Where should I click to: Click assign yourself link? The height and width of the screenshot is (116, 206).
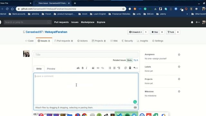coord(160,59)
